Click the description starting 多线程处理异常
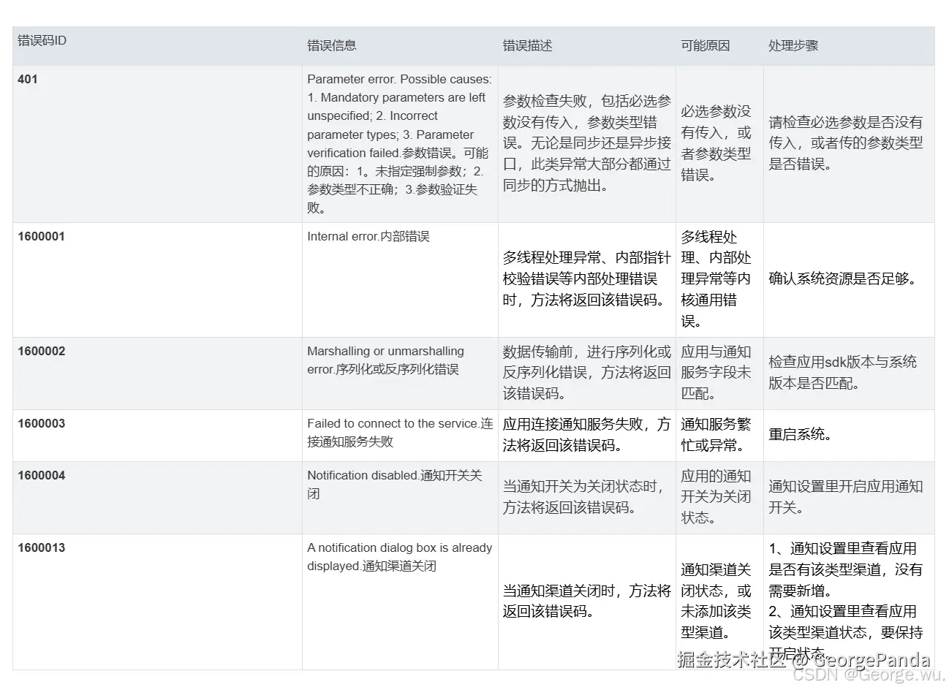The width and height of the screenshot is (949, 690). 587,280
